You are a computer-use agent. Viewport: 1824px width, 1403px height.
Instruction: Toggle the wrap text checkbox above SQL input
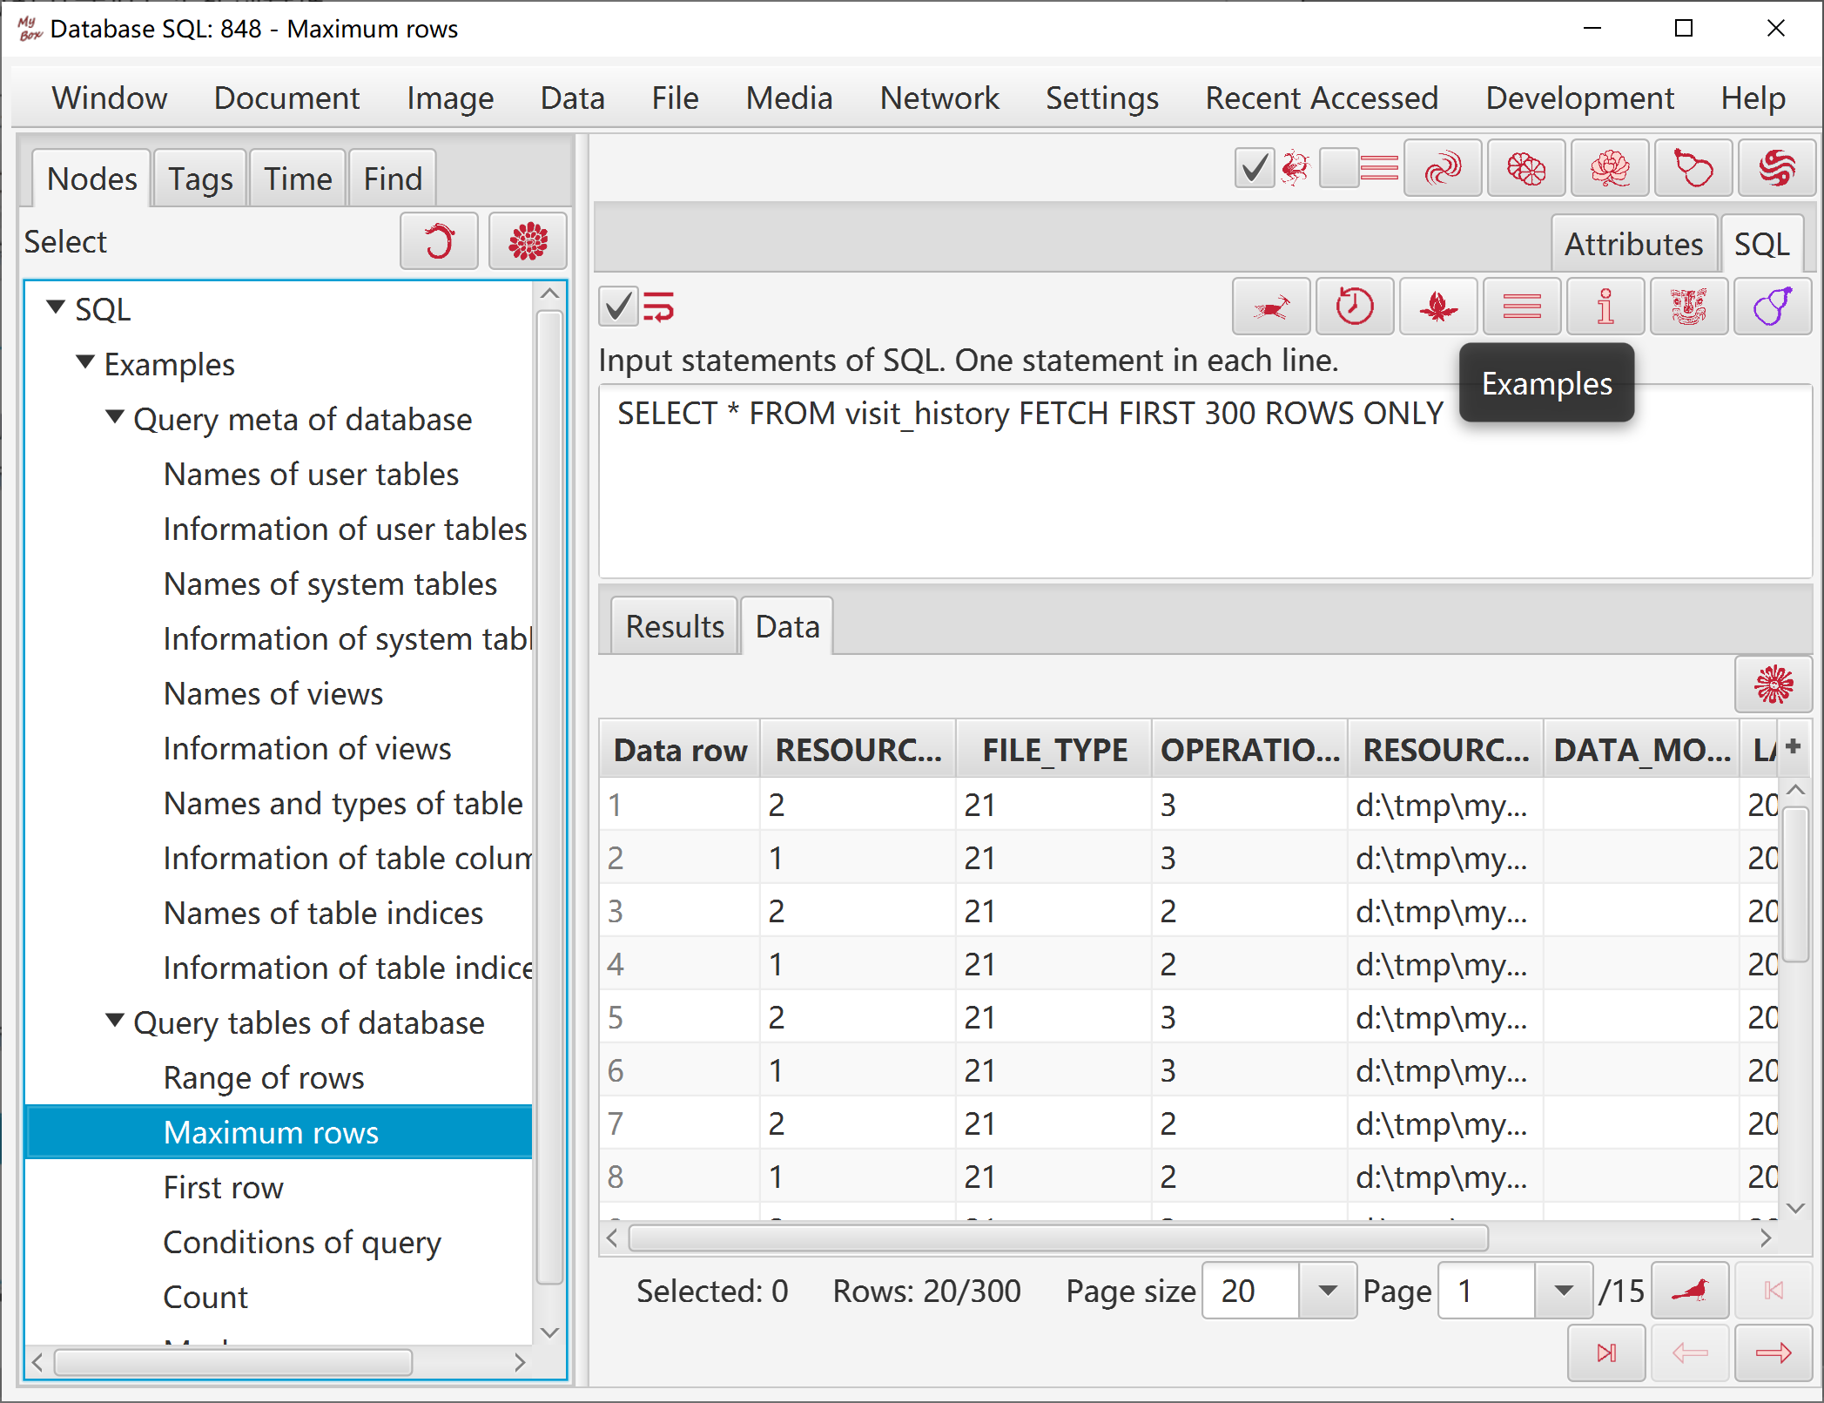[618, 307]
